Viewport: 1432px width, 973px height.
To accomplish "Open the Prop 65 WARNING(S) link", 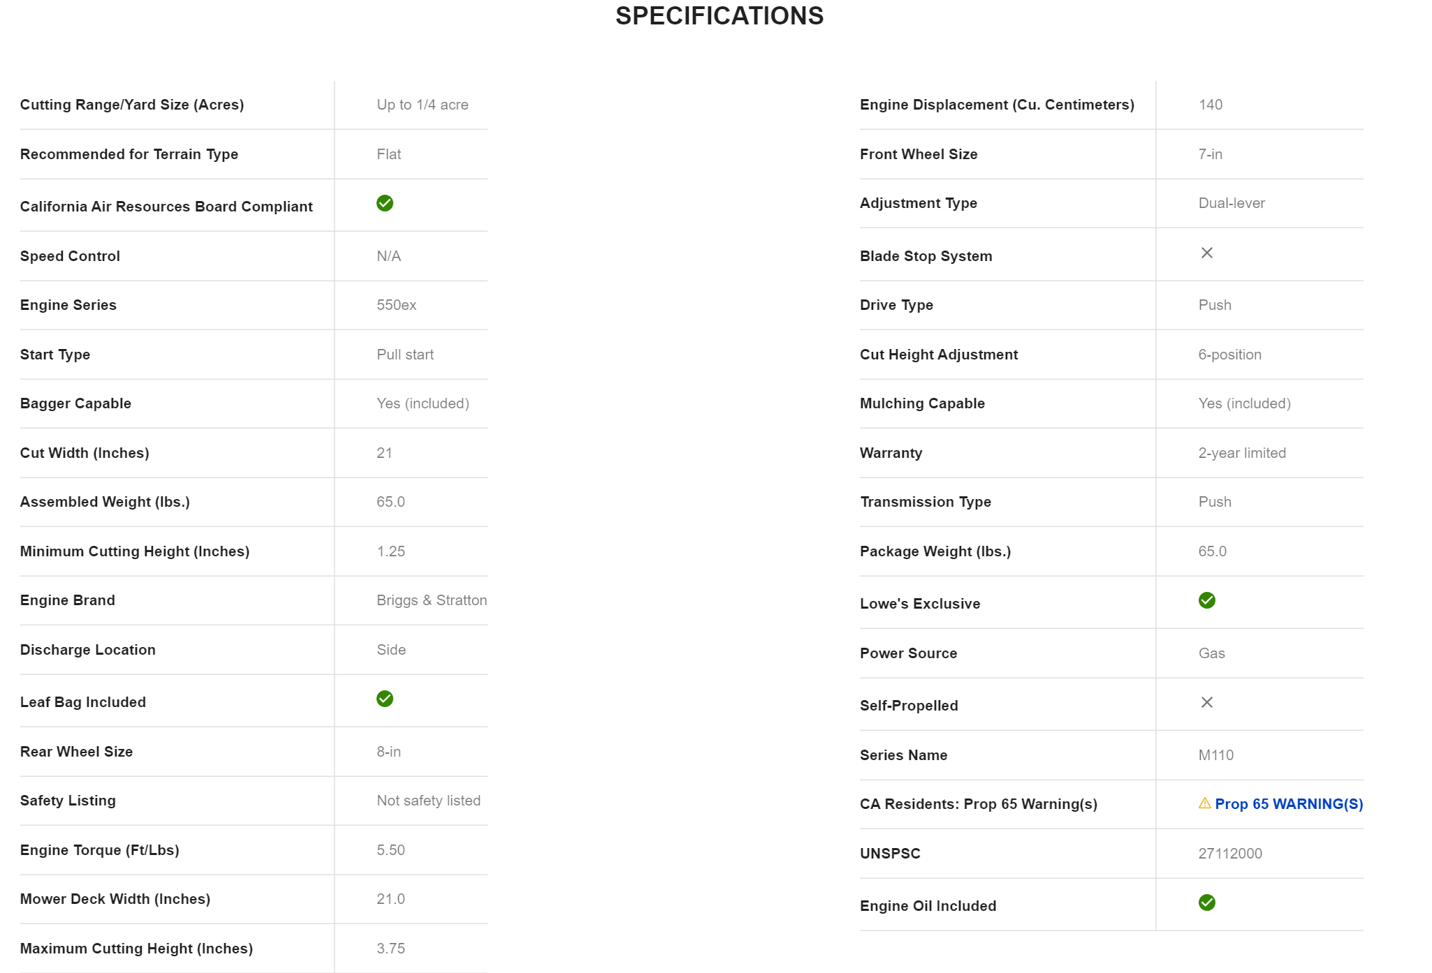I will tap(1289, 804).
